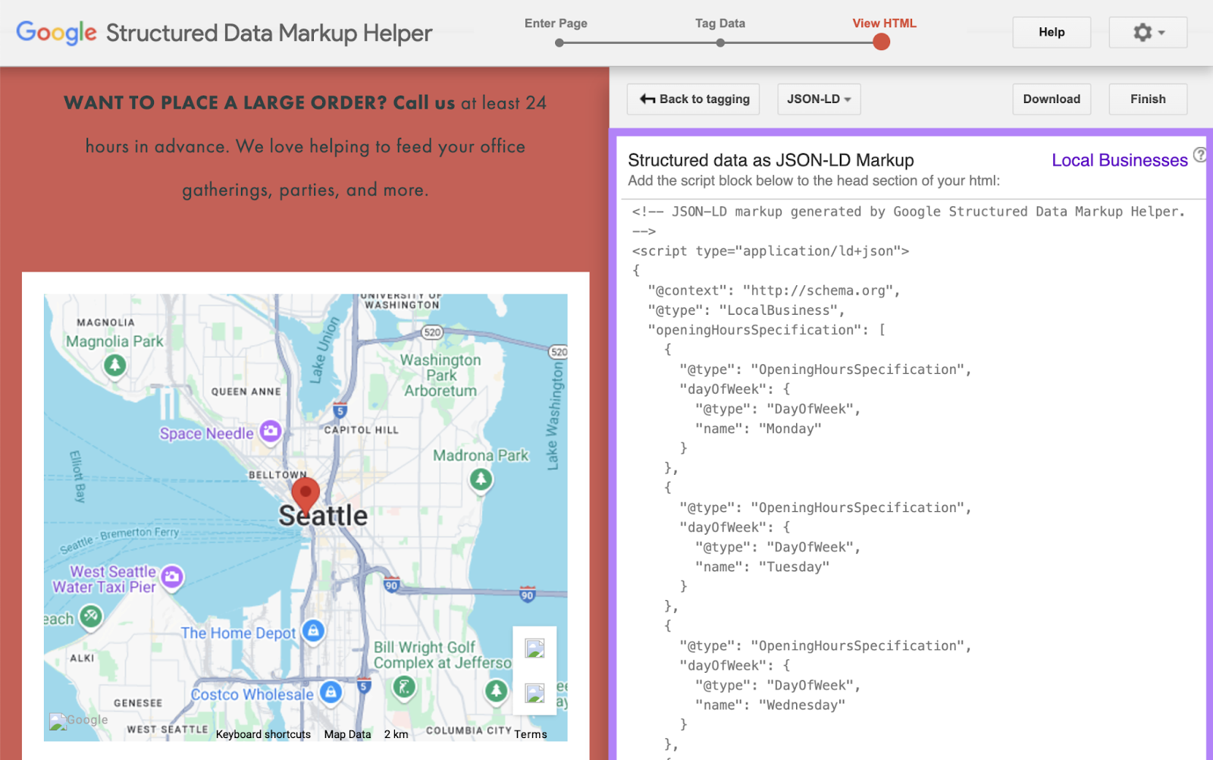
Task: Open the JSON-LD format dropdown
Action: click(x=818, y=99)
